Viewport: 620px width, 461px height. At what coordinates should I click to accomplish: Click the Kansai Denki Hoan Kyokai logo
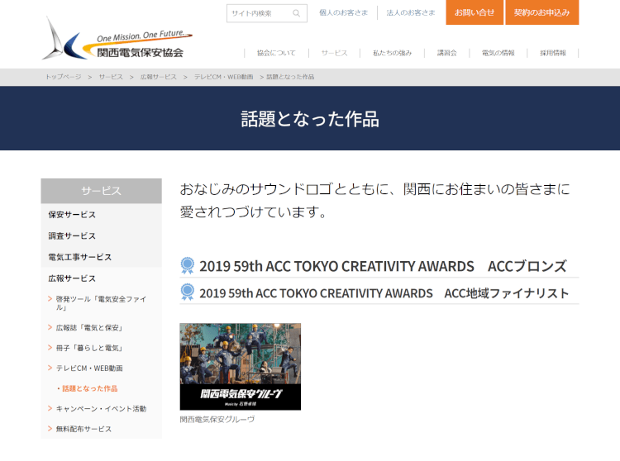click(117, 40)
